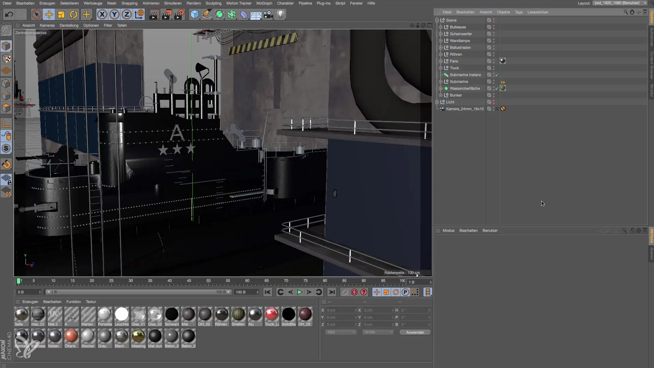Open render settings icon
Screen dimensions: 654x368
pyautogui.click(x=179, y=14)
